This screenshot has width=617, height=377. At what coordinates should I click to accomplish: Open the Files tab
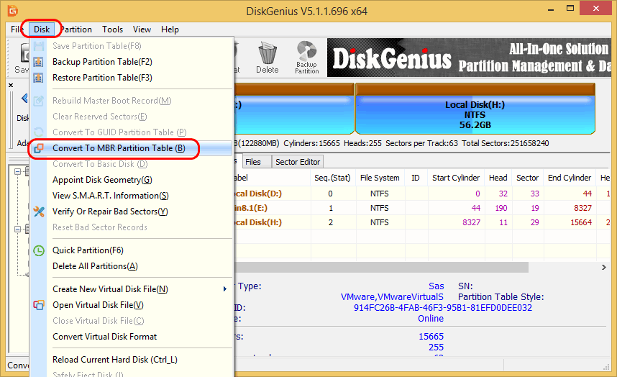[x=253, y=162]
